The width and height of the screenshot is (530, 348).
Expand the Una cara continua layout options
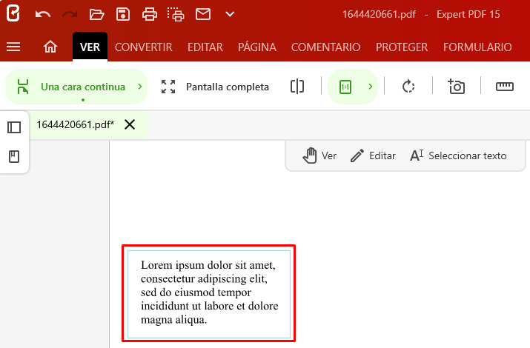pos(140,87)
